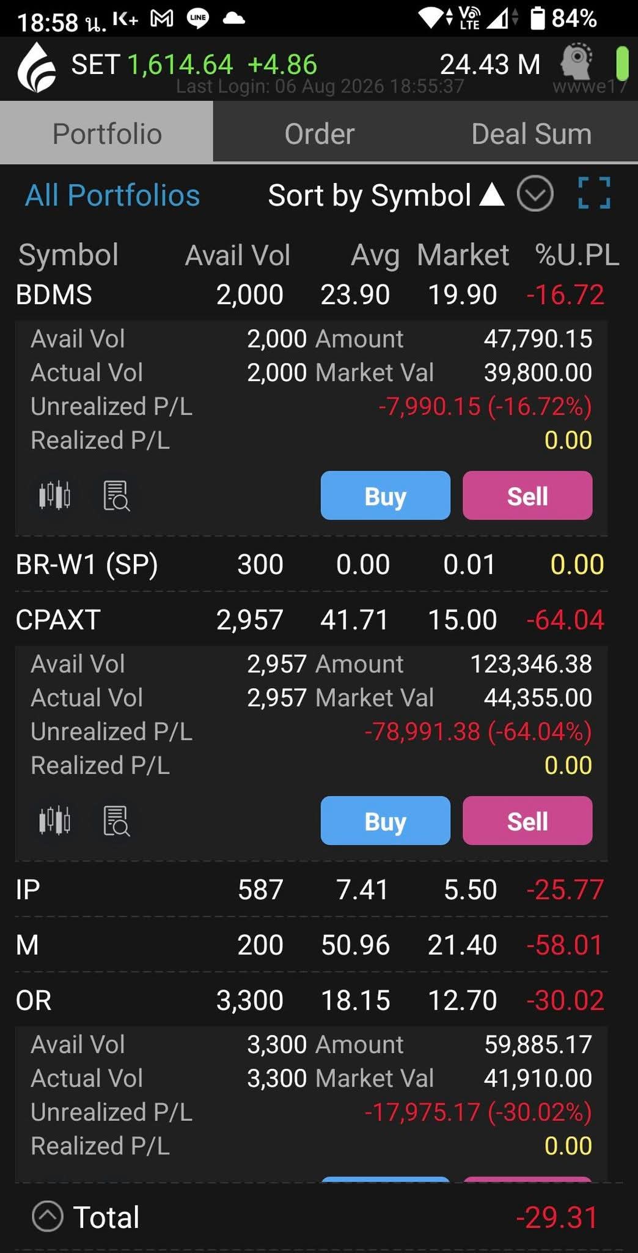Open All Portfolios selector

[112, 195]
